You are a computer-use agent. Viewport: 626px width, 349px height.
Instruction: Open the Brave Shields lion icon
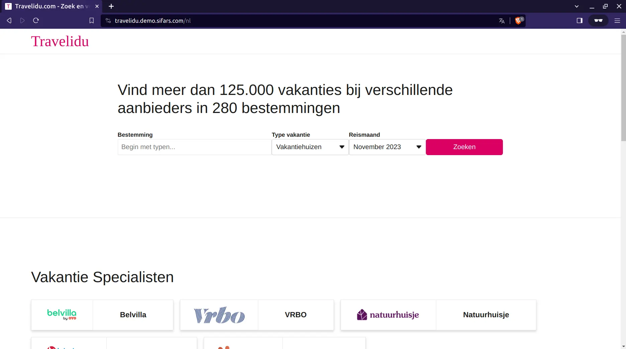518,21
